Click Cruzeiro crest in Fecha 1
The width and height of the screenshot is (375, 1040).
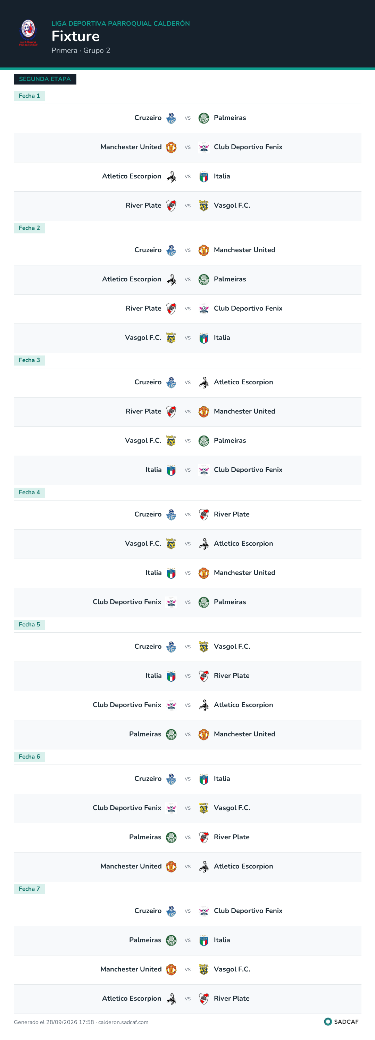coord(172,118)
